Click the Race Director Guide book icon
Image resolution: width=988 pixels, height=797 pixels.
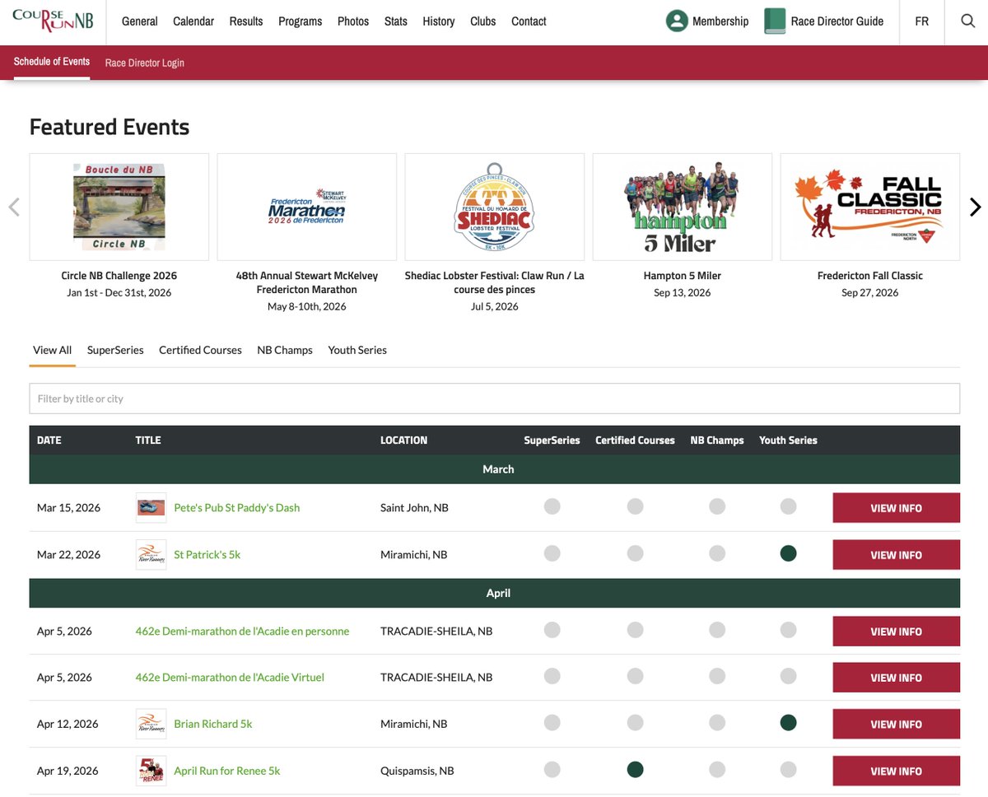pos(775,21)
